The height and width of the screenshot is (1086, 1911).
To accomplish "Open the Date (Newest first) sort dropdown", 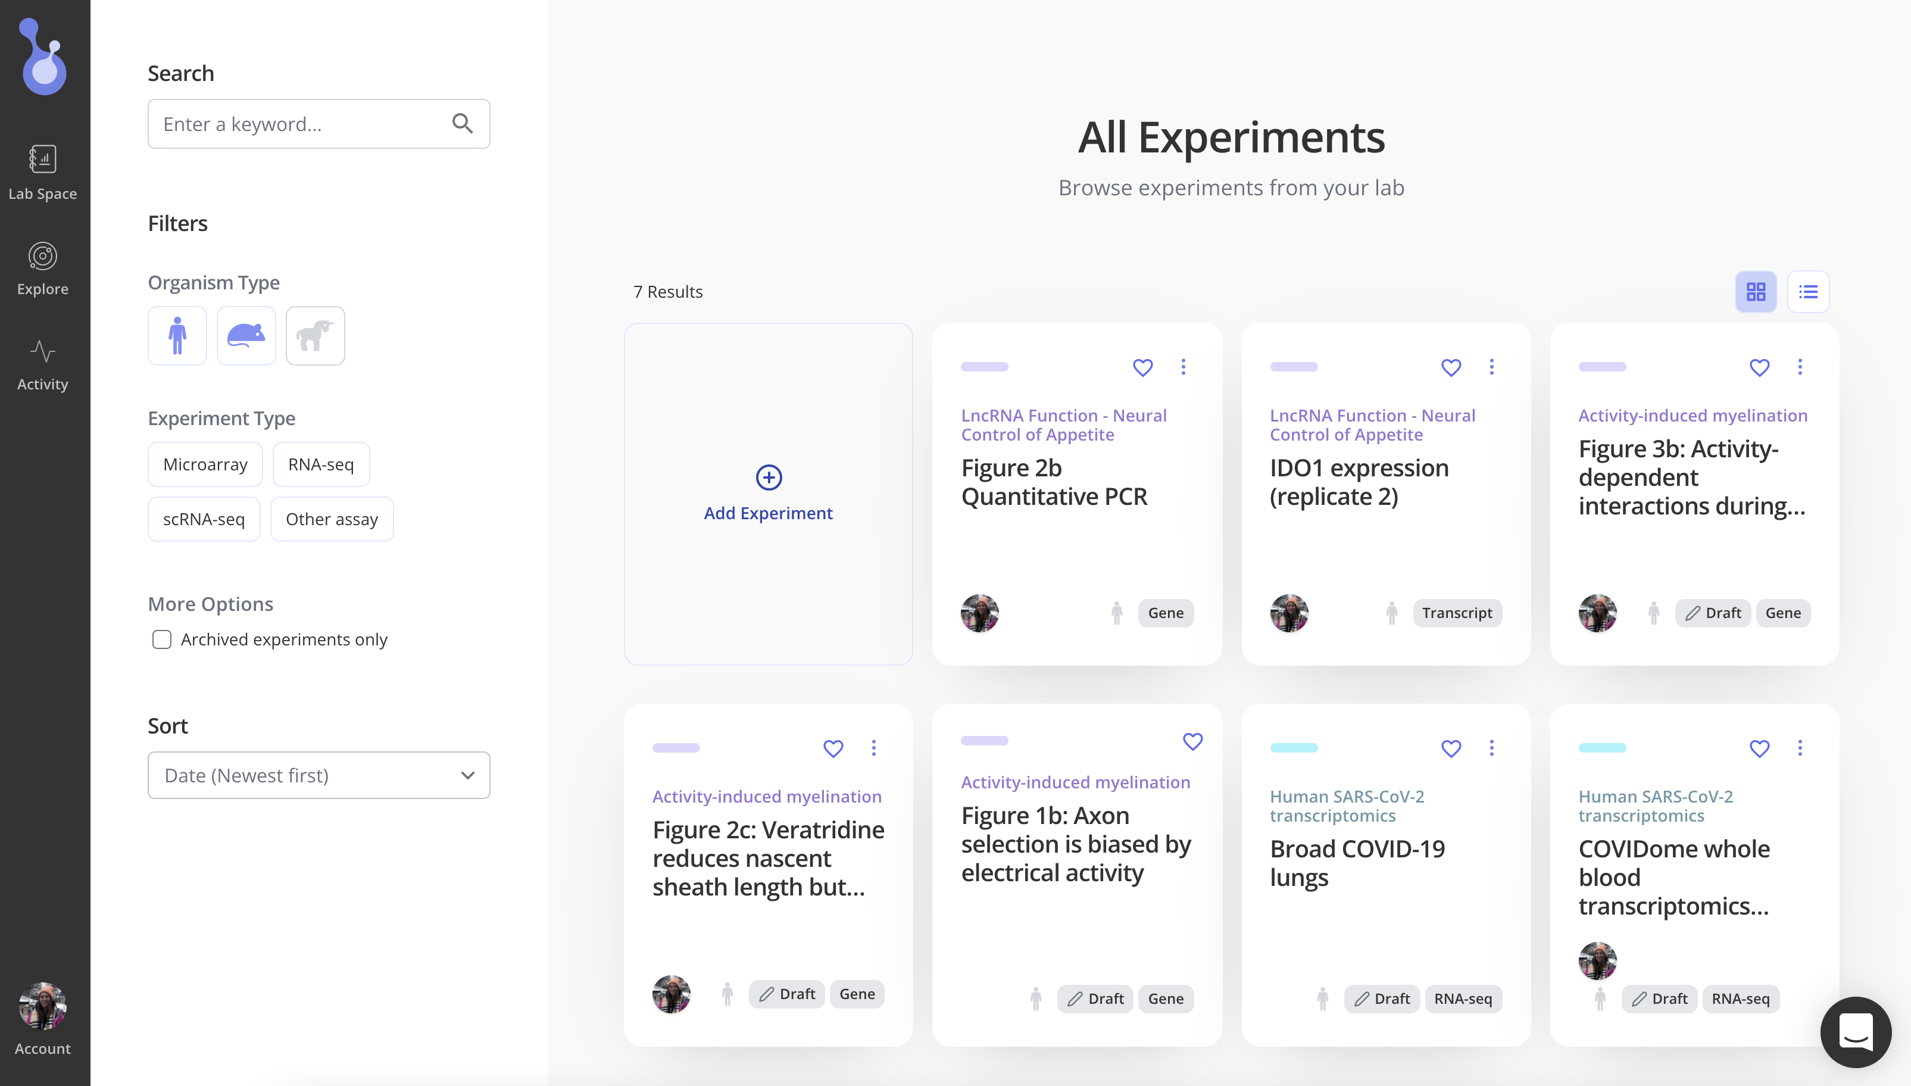I will 318,775.
